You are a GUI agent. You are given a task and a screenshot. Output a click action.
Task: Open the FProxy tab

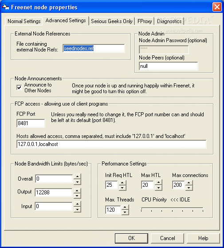[145, 21]
